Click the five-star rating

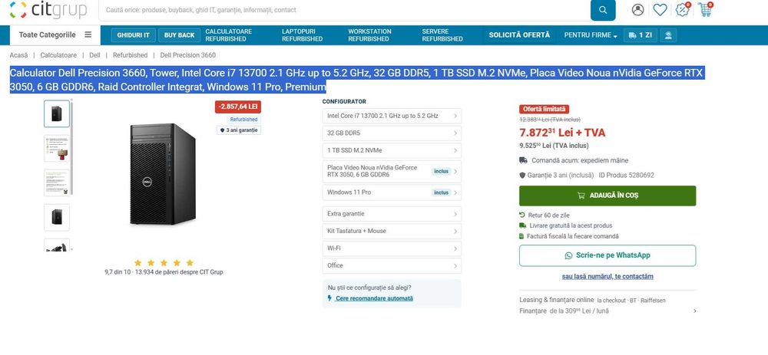[x=164, y=262]
